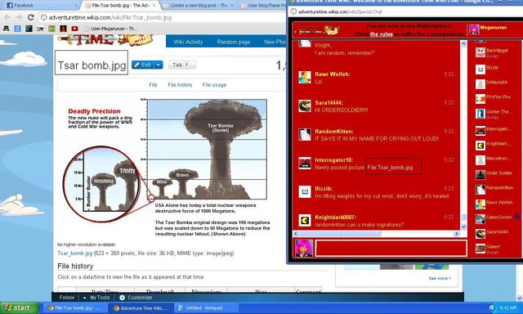Click the chat wiki logo in header
The height and width of the screenshot is (314, 523).
318,31
